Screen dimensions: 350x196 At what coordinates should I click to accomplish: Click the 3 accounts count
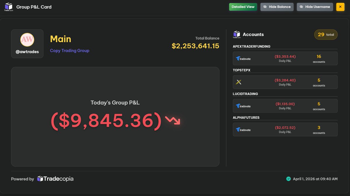pyautogui.click(x=319, y=130)
